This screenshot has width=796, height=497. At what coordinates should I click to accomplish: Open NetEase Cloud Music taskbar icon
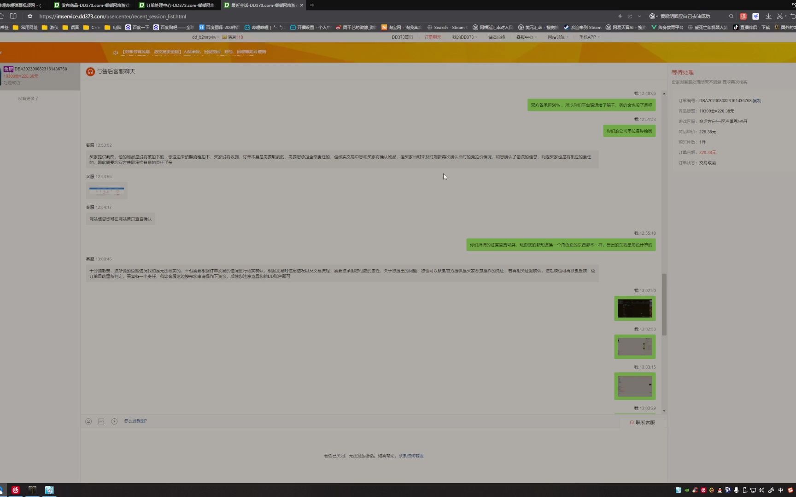(15, 490)
